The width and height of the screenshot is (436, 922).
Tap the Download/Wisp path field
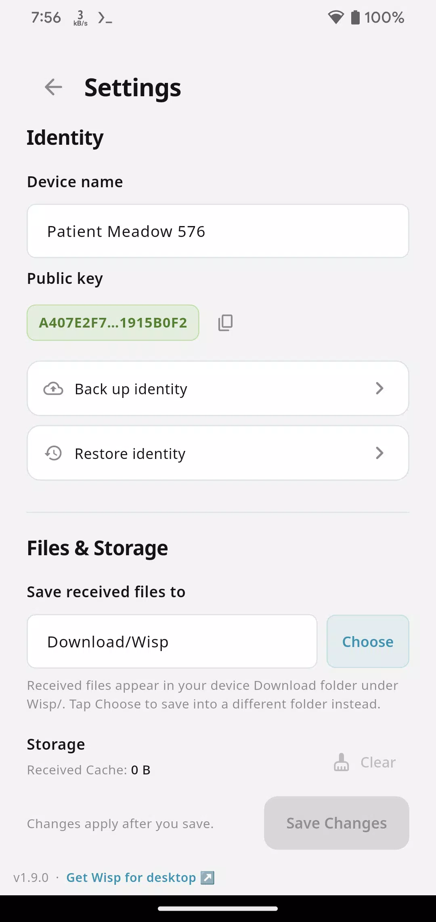[x=172, y=641]
